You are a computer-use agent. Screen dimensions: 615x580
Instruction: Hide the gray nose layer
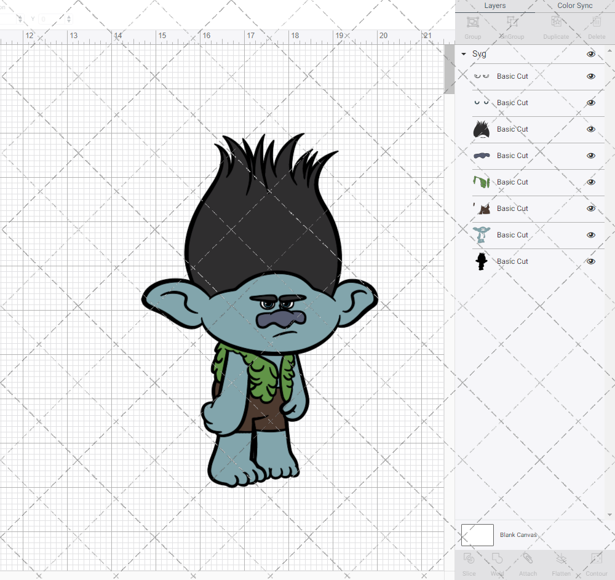590,156
